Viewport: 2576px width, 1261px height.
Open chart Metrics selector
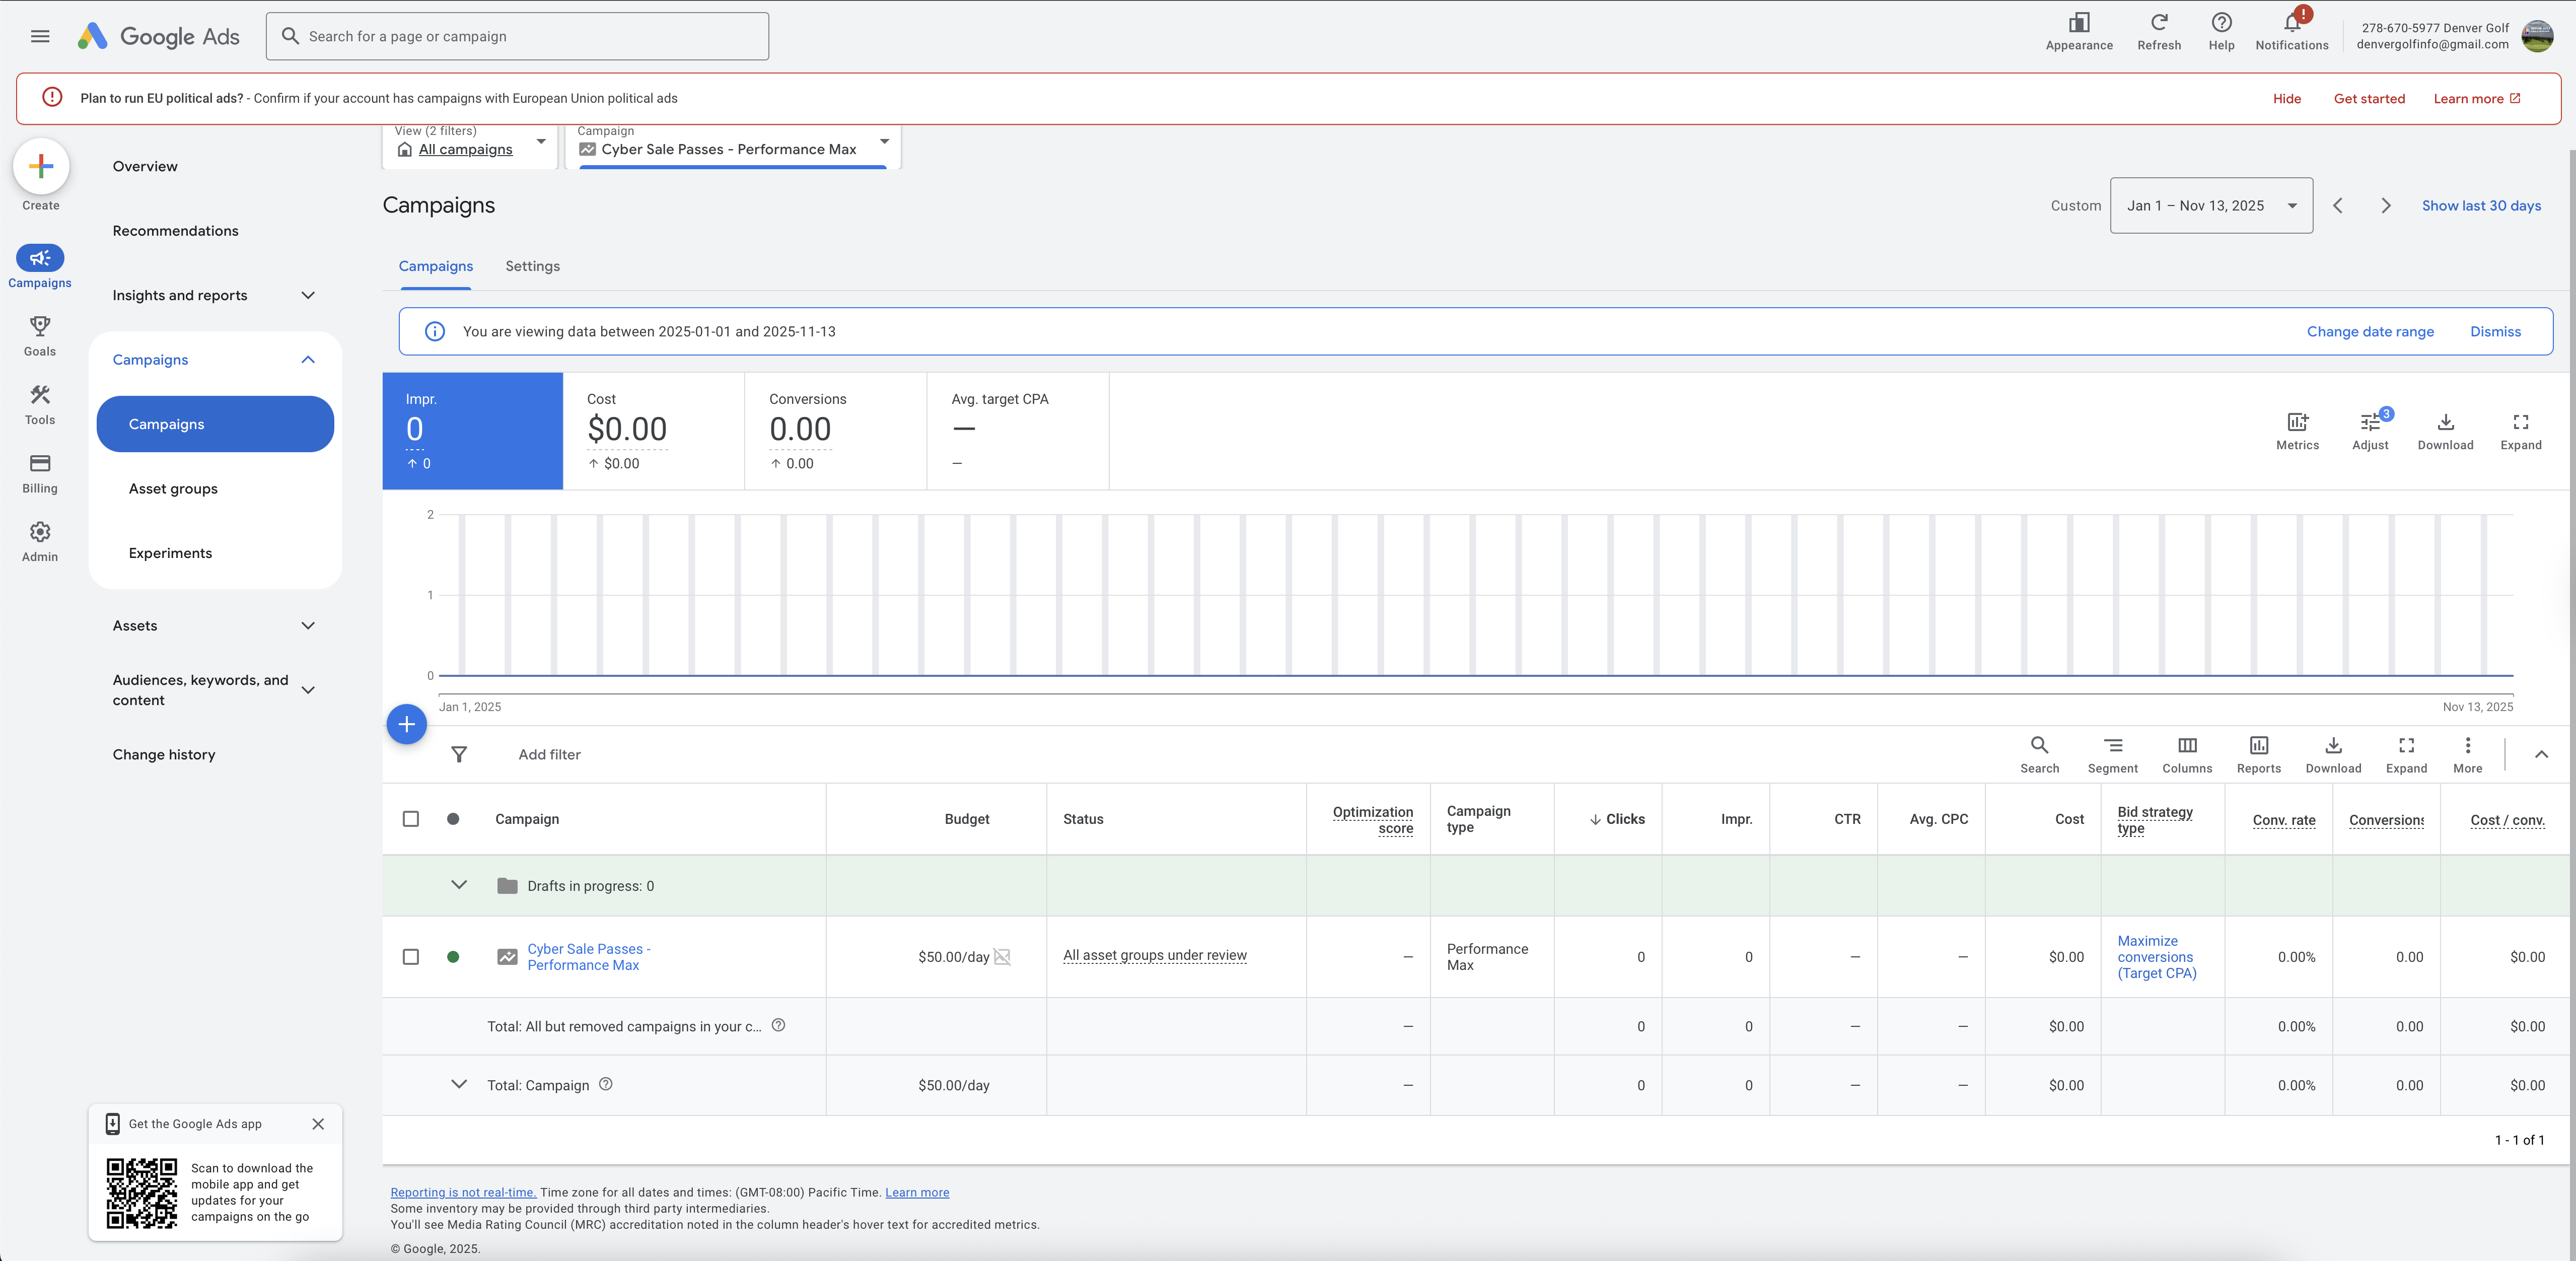(2297, 431)
